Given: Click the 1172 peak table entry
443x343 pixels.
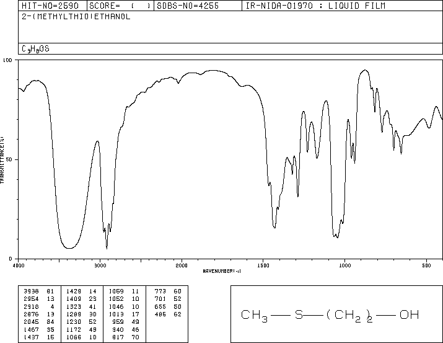Looking at the screenshot, I should 81,329.
